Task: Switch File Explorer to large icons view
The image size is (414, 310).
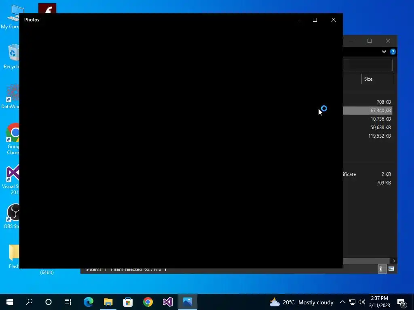Action: point(391,269)
